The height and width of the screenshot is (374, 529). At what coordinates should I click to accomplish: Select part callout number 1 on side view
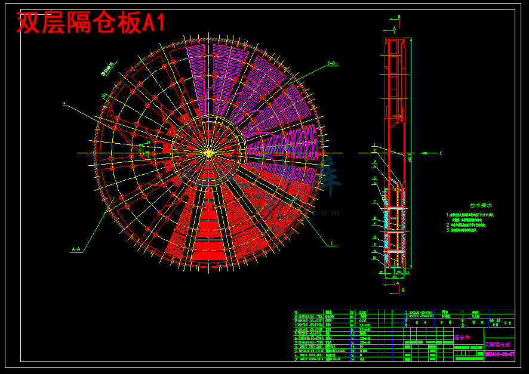pos(374,145)
